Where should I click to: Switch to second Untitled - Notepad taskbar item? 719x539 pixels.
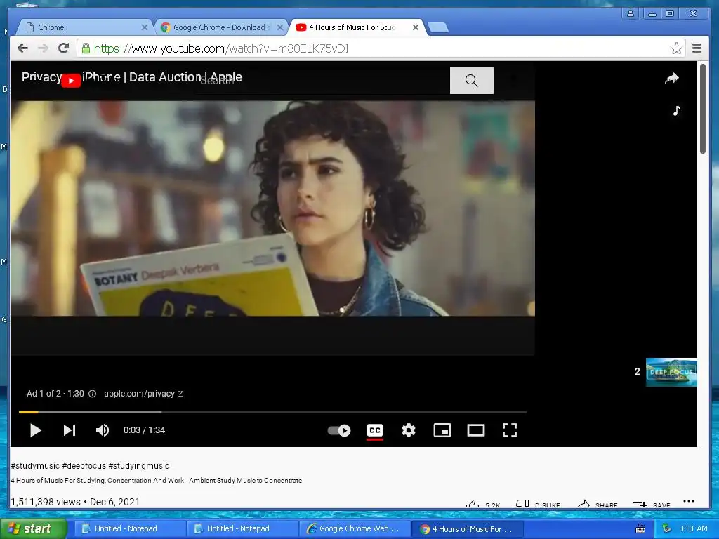click(242, 529)
